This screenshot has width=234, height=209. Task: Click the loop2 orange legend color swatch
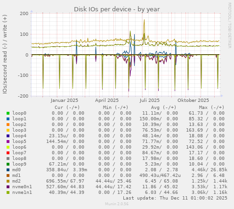[x=8, y=125]
